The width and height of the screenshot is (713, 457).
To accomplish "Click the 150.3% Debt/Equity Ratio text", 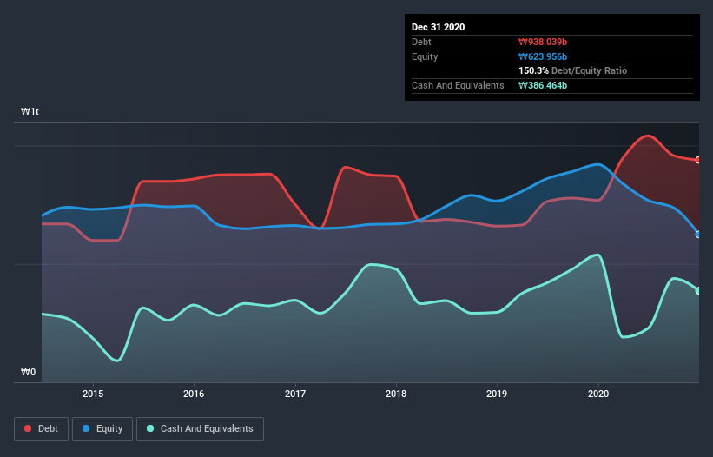I will (572, 71).
